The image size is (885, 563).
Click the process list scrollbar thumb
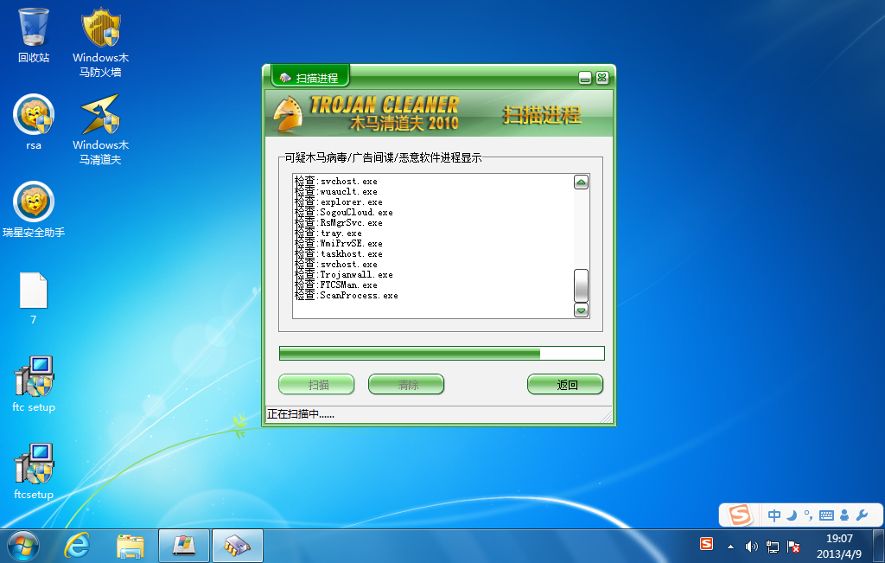582,285
